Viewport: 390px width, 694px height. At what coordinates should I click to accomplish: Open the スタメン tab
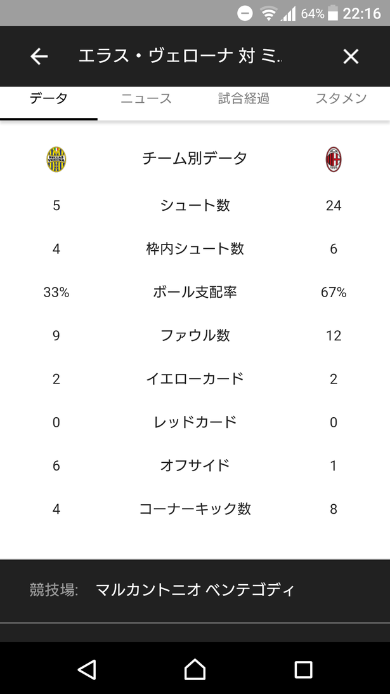click(x=341, y=98)
